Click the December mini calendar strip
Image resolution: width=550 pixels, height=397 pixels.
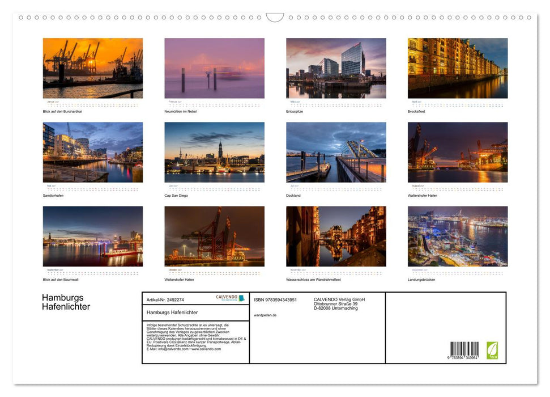point(458,273)
